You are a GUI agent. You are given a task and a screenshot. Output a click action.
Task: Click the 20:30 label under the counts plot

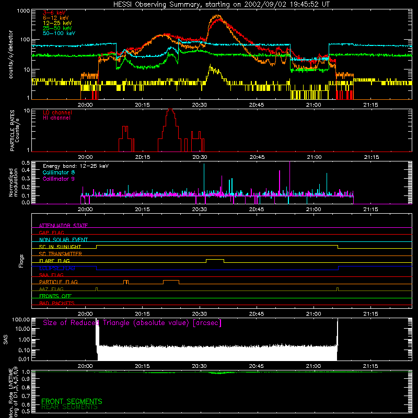(x=199, y=105)
